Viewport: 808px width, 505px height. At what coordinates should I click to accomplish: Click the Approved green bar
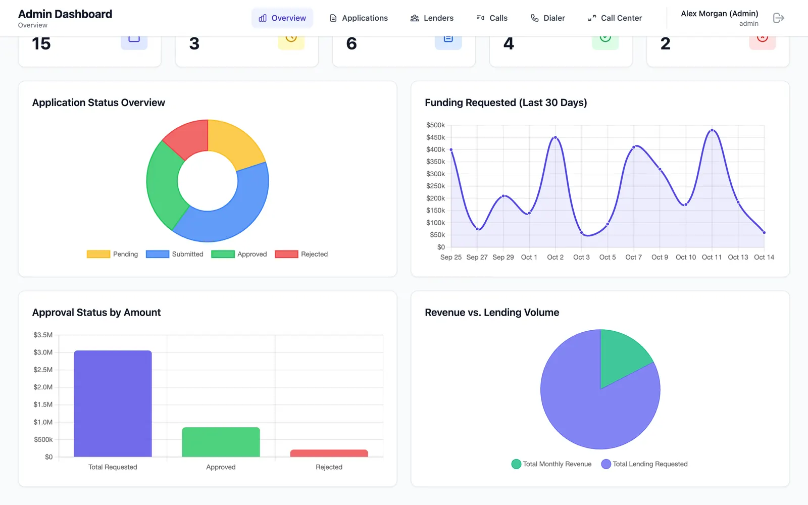coord(221,442)
